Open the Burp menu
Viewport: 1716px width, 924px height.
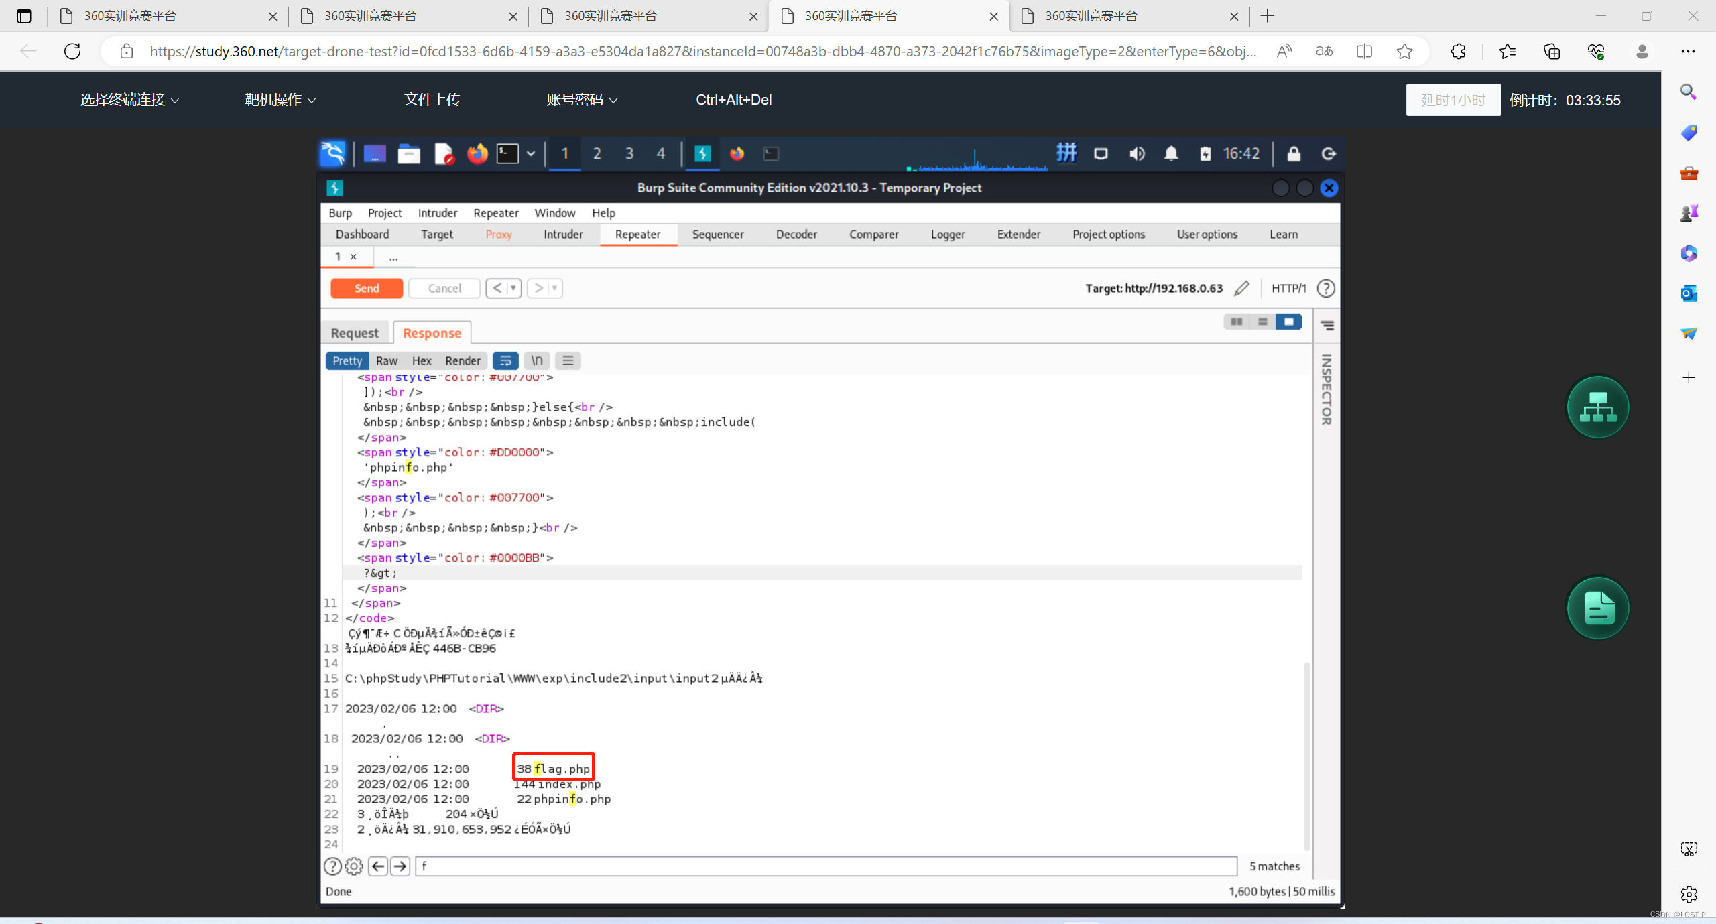point(340,213)
